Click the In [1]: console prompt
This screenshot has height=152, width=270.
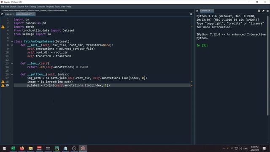[x=202, y=45]
